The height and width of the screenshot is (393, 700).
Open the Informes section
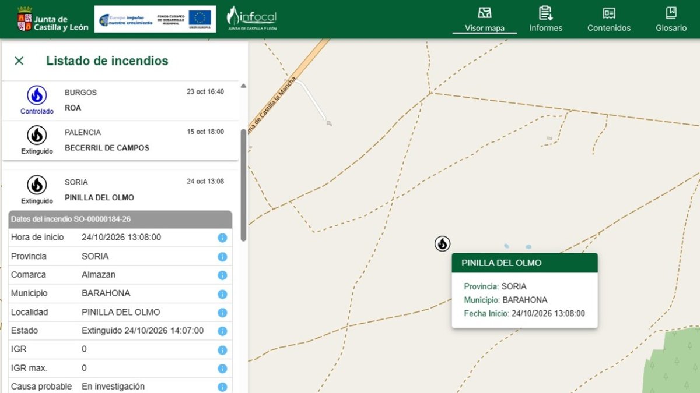(x=546, y=20)
